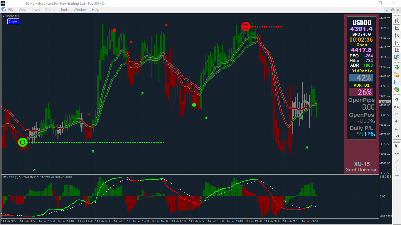Switch timeframe to M15
This screenshot has height=225, width=401.
click(397, 107)
